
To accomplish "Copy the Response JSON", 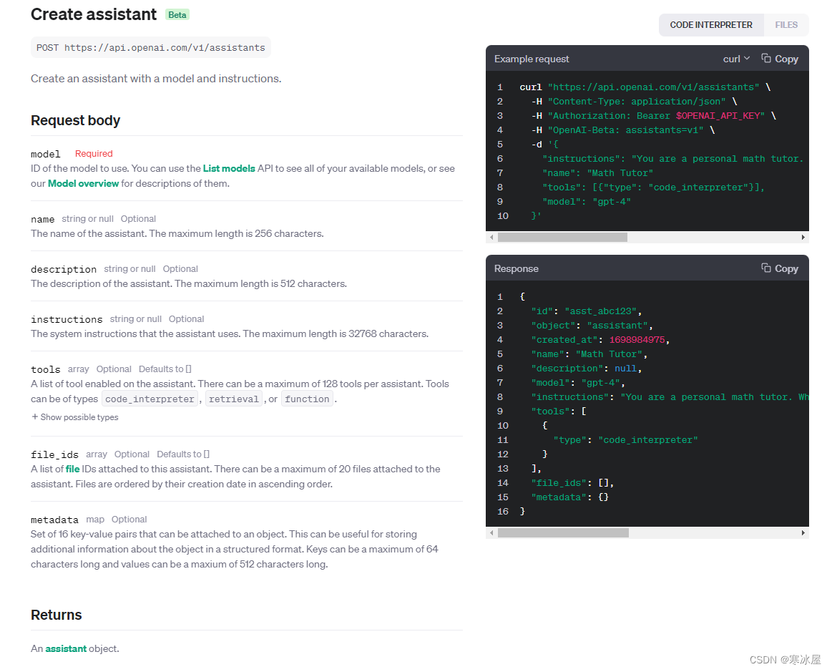I will [x=779, y=268].
